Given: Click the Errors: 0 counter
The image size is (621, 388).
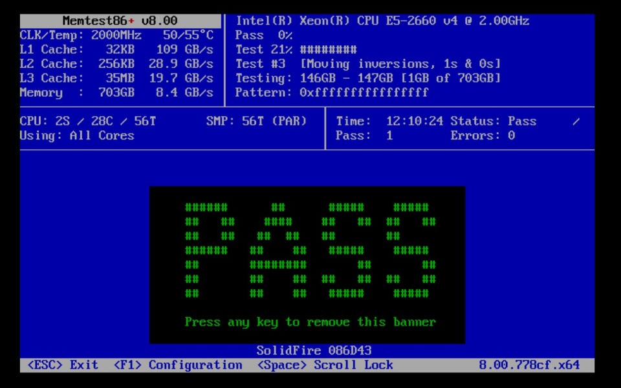Looking at the screenshot, I should coord(483,136).
